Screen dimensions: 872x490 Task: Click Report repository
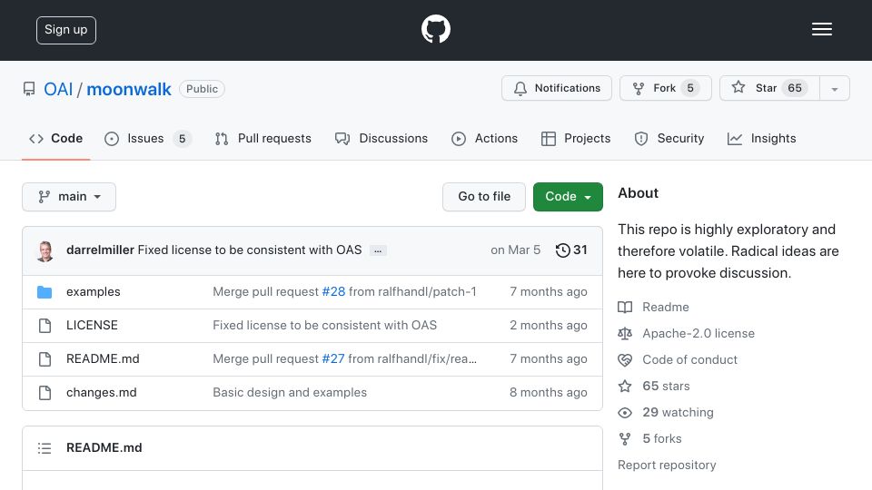pos(667,465)
